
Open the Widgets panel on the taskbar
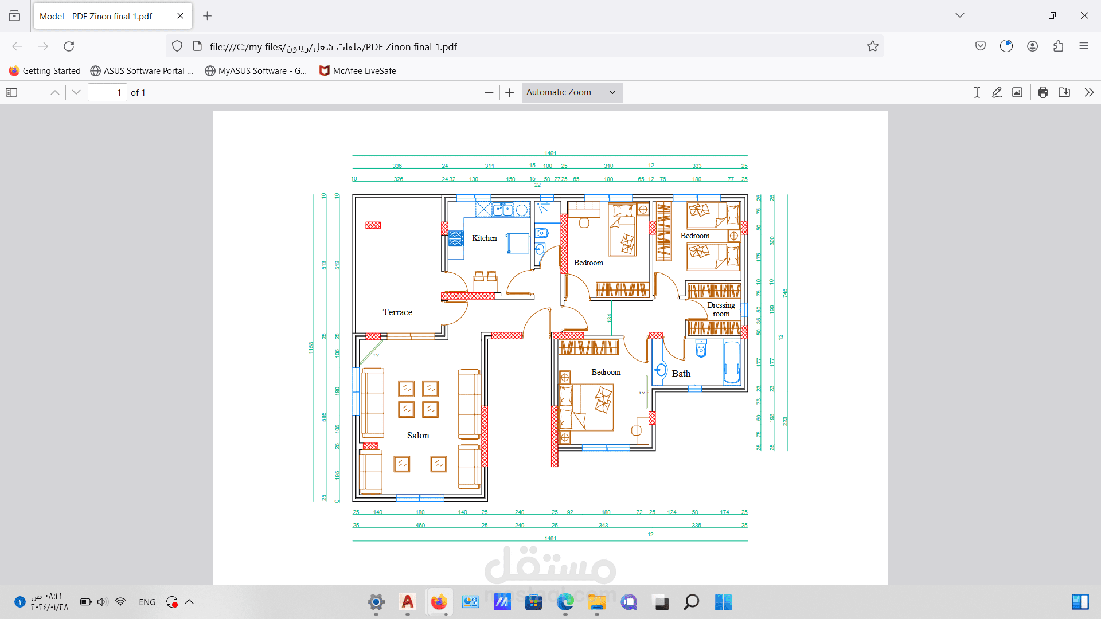1080,602
